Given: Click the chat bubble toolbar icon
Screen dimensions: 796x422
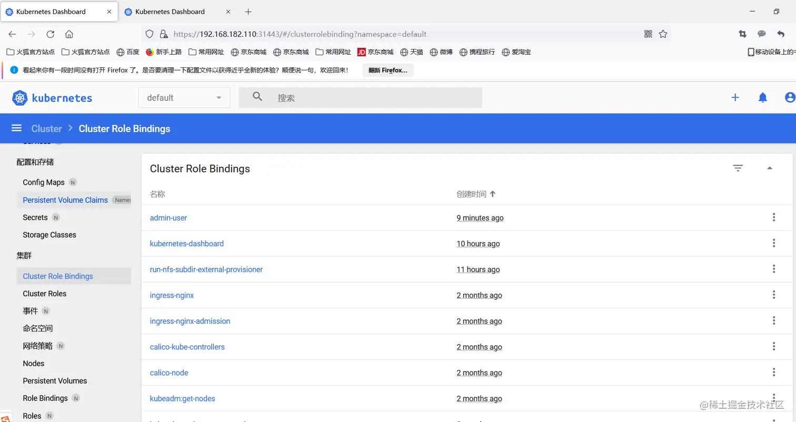Looking at the screenshot, I should (x=761, y=34).
